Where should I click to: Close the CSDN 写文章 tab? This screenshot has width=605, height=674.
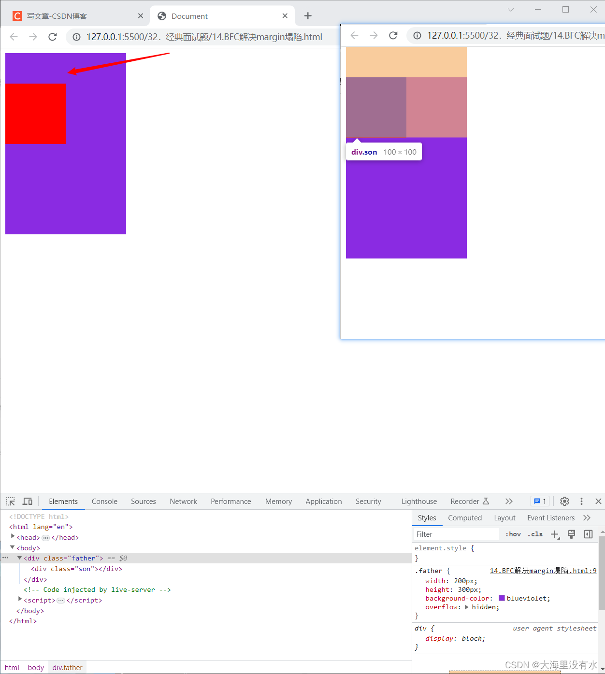click(141, 16)
